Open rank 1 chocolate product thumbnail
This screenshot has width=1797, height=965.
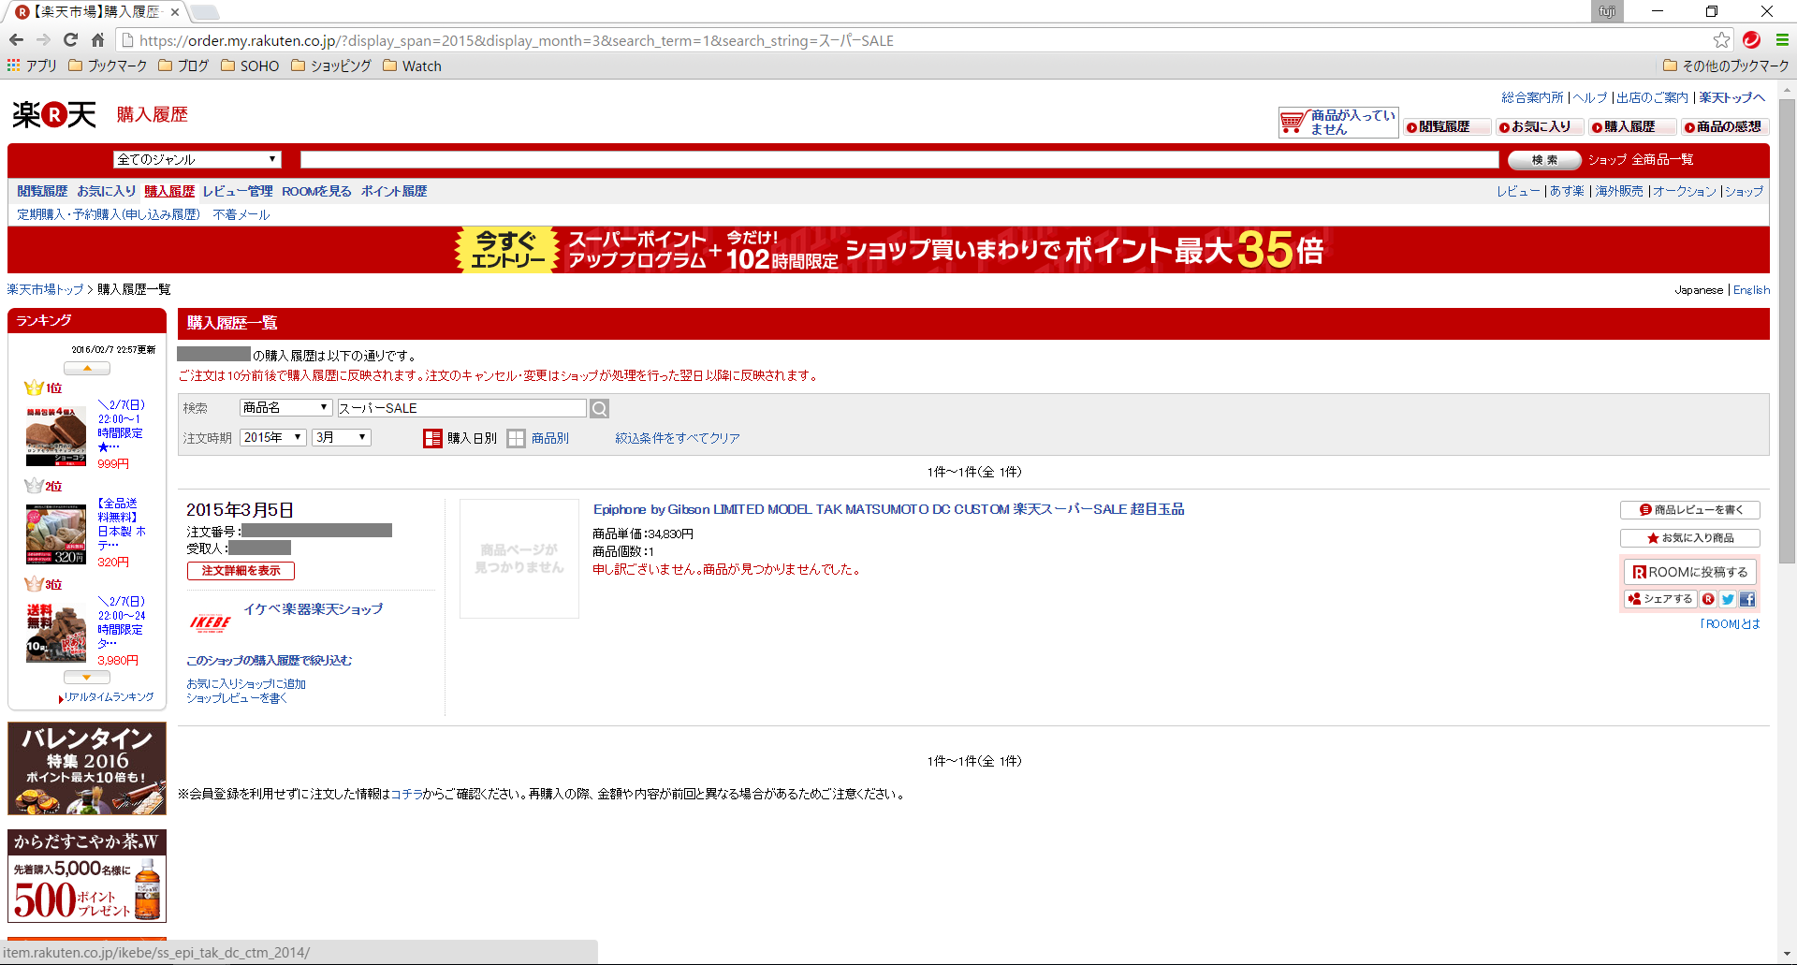[x=56, y=435]
